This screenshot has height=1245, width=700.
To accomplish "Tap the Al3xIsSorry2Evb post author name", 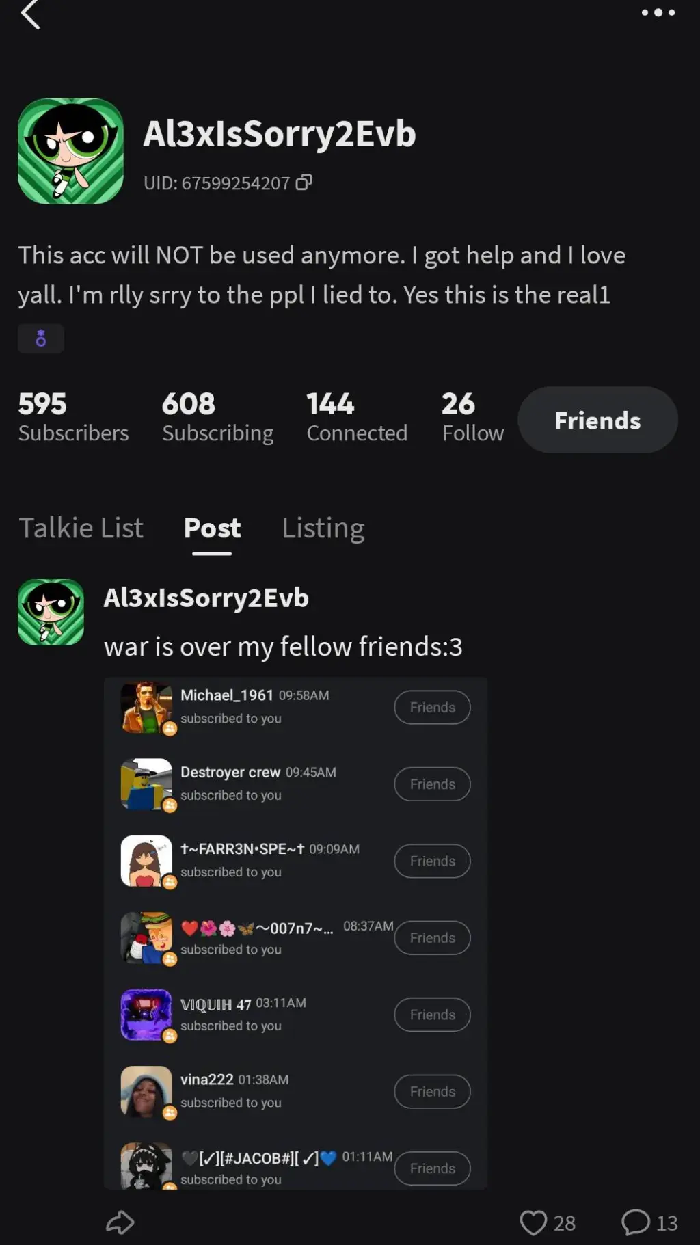I will point(206,598).
